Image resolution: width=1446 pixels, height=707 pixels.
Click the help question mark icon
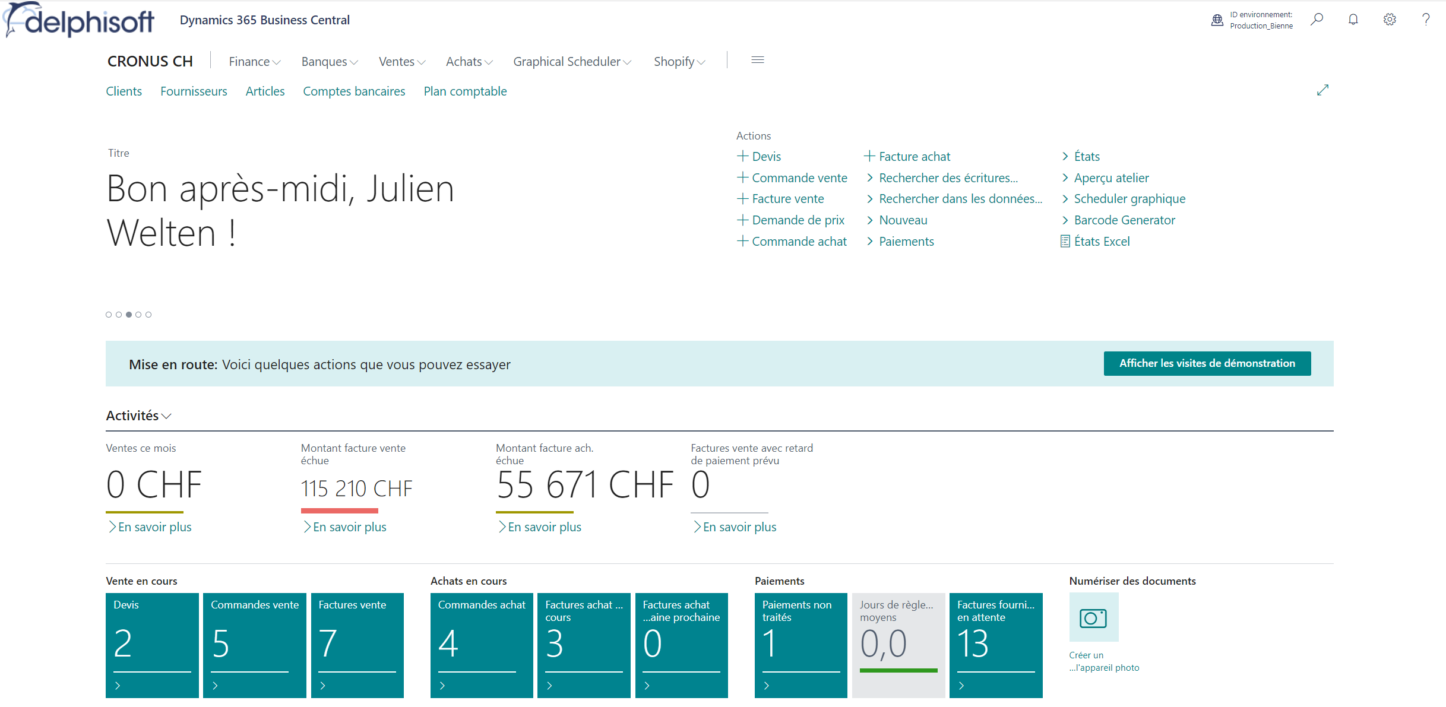pyautogui.click(x=1426, y=20)
